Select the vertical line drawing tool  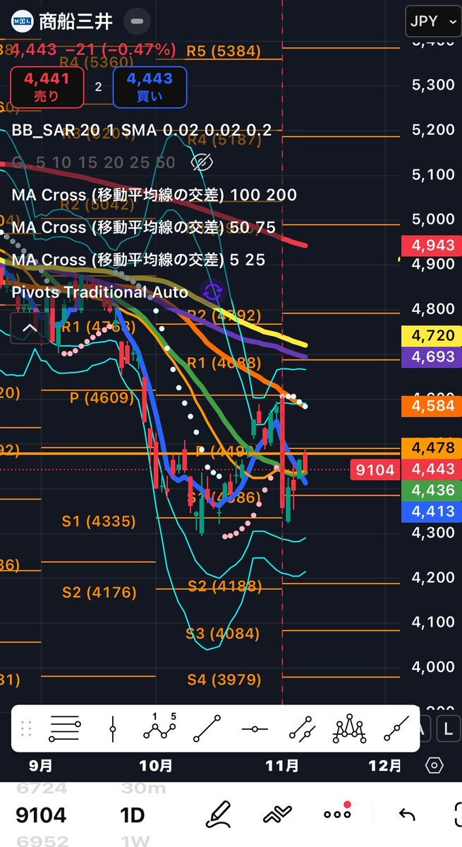(113, 728)
